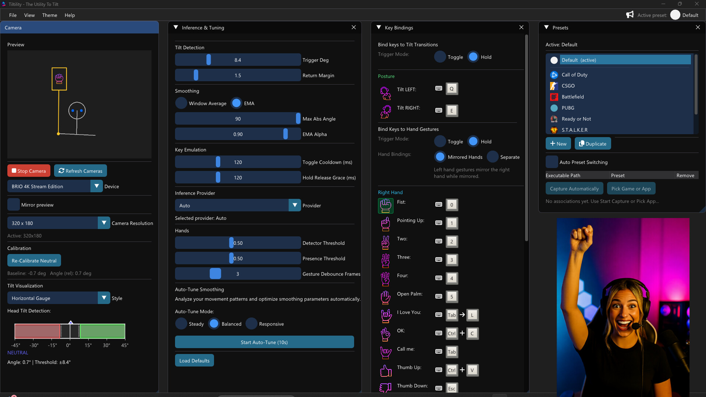Image resolution: width=706 pixels, height=397 pixels.
Task: Open the Camera Resolution dropdown
Action: [x=104, y=223]
